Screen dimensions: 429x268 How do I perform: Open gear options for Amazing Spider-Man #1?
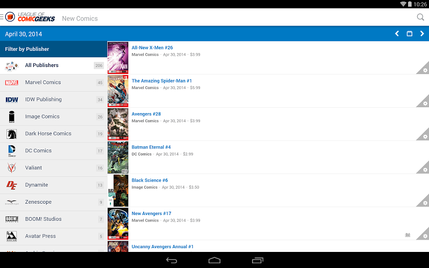coord(425,103)
